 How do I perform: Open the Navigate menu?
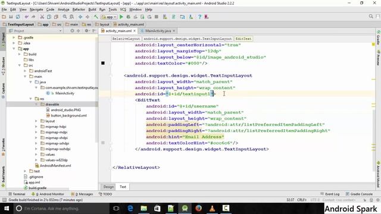(36, 10)
